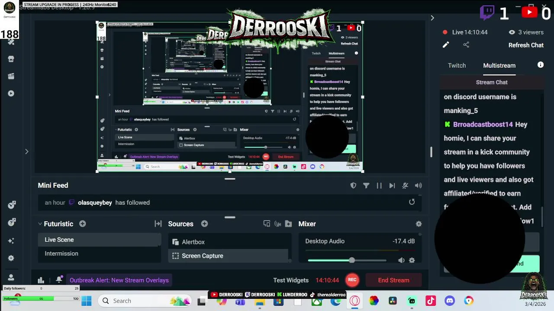Image resolution: width=554 pixels, height=311 pixels.
Task: Skip to the next alert in Mini Feed
Action: [392, 185]
